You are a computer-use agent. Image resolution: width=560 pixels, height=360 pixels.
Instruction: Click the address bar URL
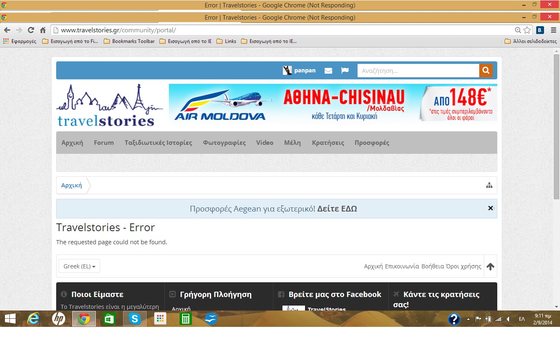(118, 30)
